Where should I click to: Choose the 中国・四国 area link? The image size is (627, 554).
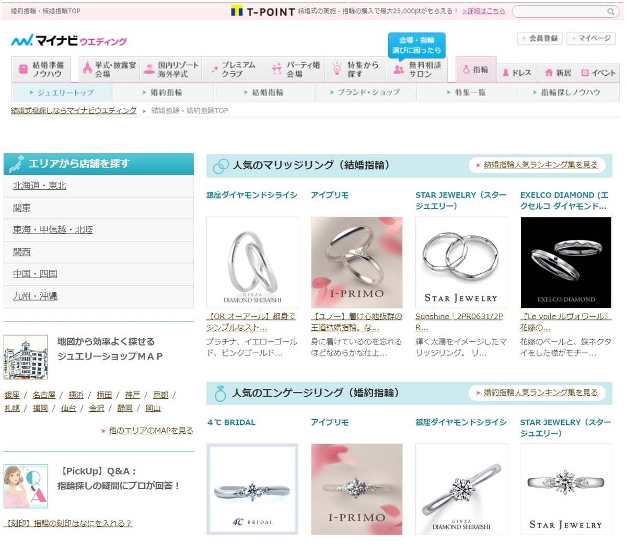coord(35,274)
